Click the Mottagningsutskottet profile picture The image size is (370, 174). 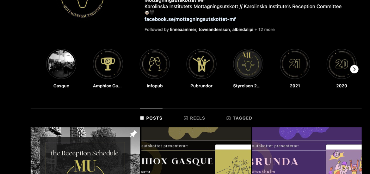point(82,7)
